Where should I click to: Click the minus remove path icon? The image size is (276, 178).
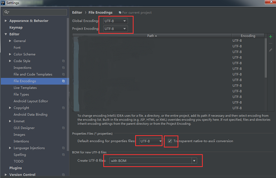(270, 43)
